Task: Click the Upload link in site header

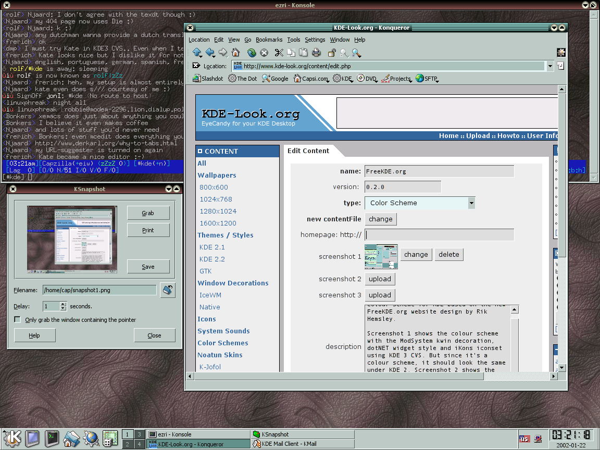Action: click(x=478, y=136)
